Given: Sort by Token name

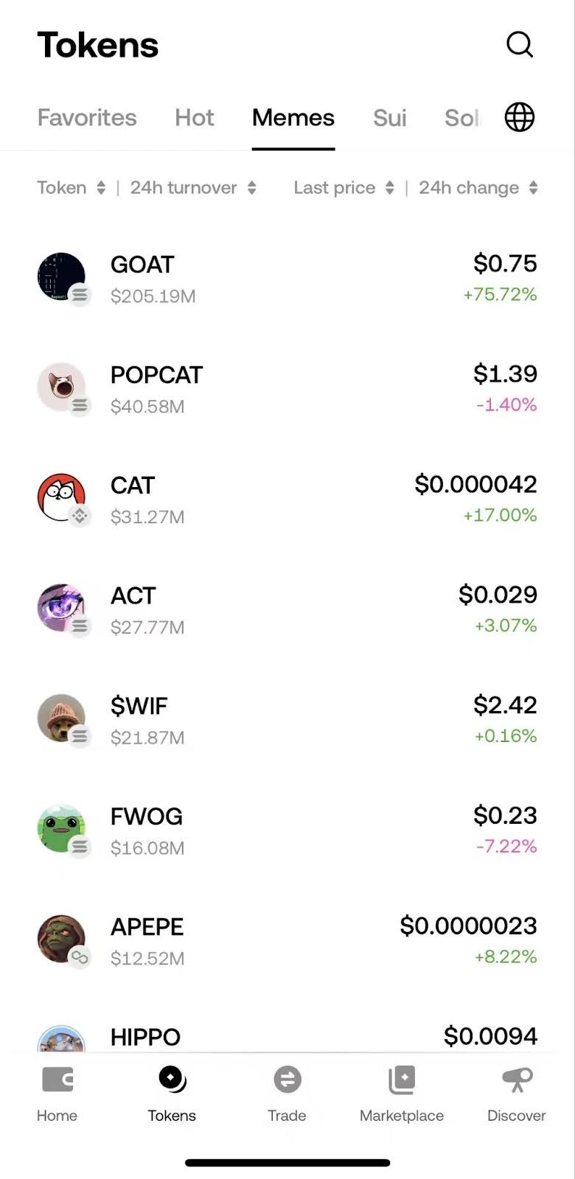Looking at the screenshot, I should (x=72, y=188).
